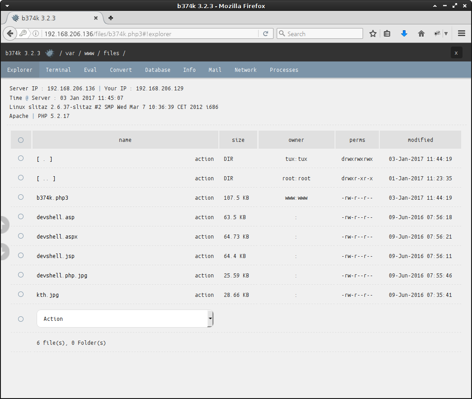Open the Terminal tab
The width and height of the screenshot is (472, 399).
tap(58, 70)
